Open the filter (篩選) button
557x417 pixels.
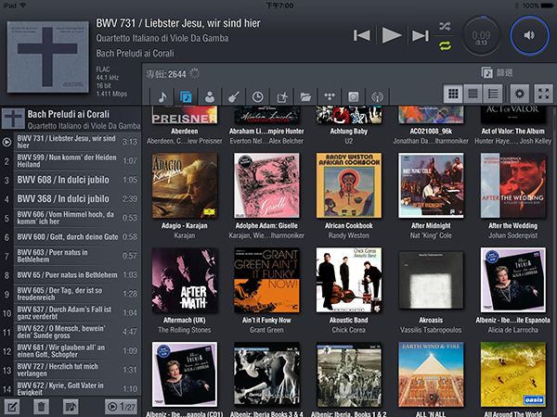pyautogui.click(x=497, y=72)
